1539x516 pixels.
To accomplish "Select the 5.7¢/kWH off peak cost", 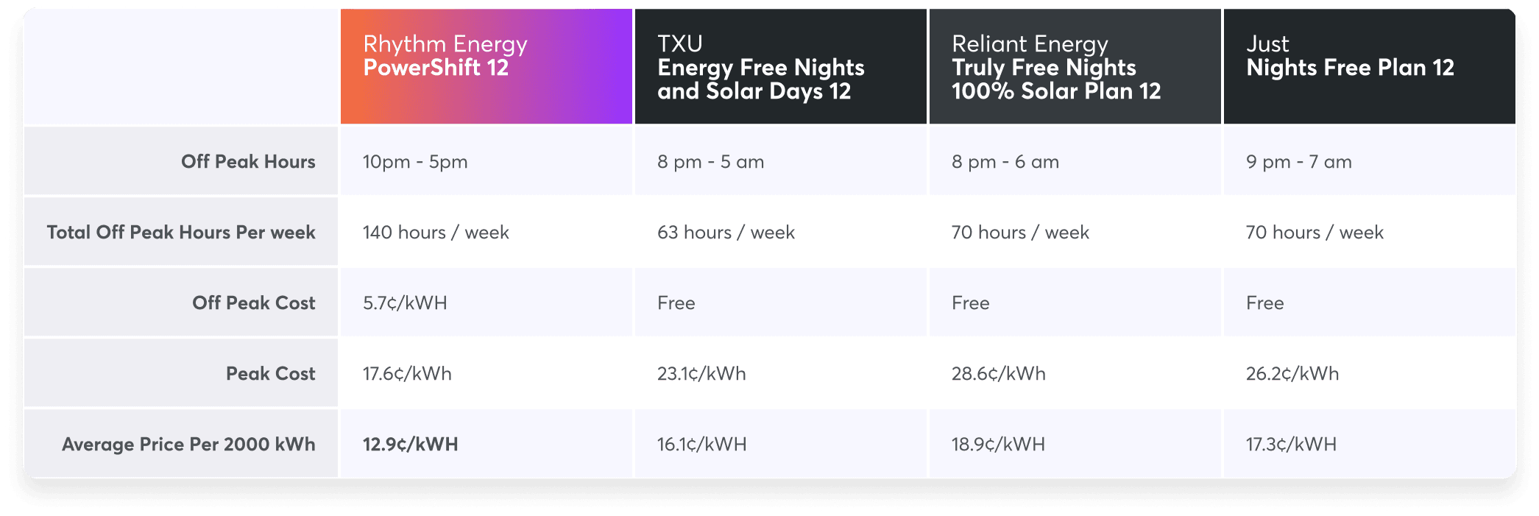I will click(x=405, y=303).
